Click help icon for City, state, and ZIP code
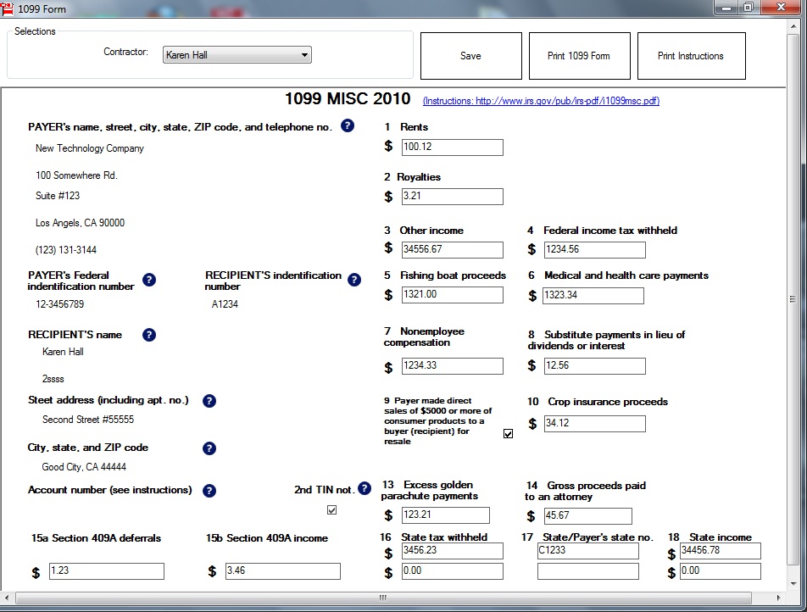 click(x=209, y=448)
